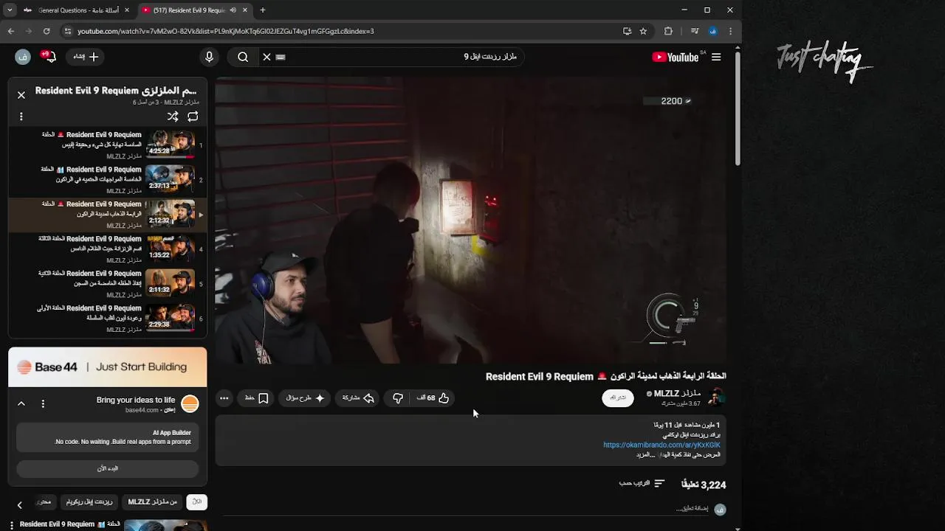Screen dimensions: 945x531
Task: Open the YouTube guide hamburger menu
Action: [x=716, y=57]
